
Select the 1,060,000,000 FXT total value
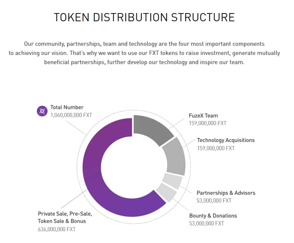[x=71, y=115]
